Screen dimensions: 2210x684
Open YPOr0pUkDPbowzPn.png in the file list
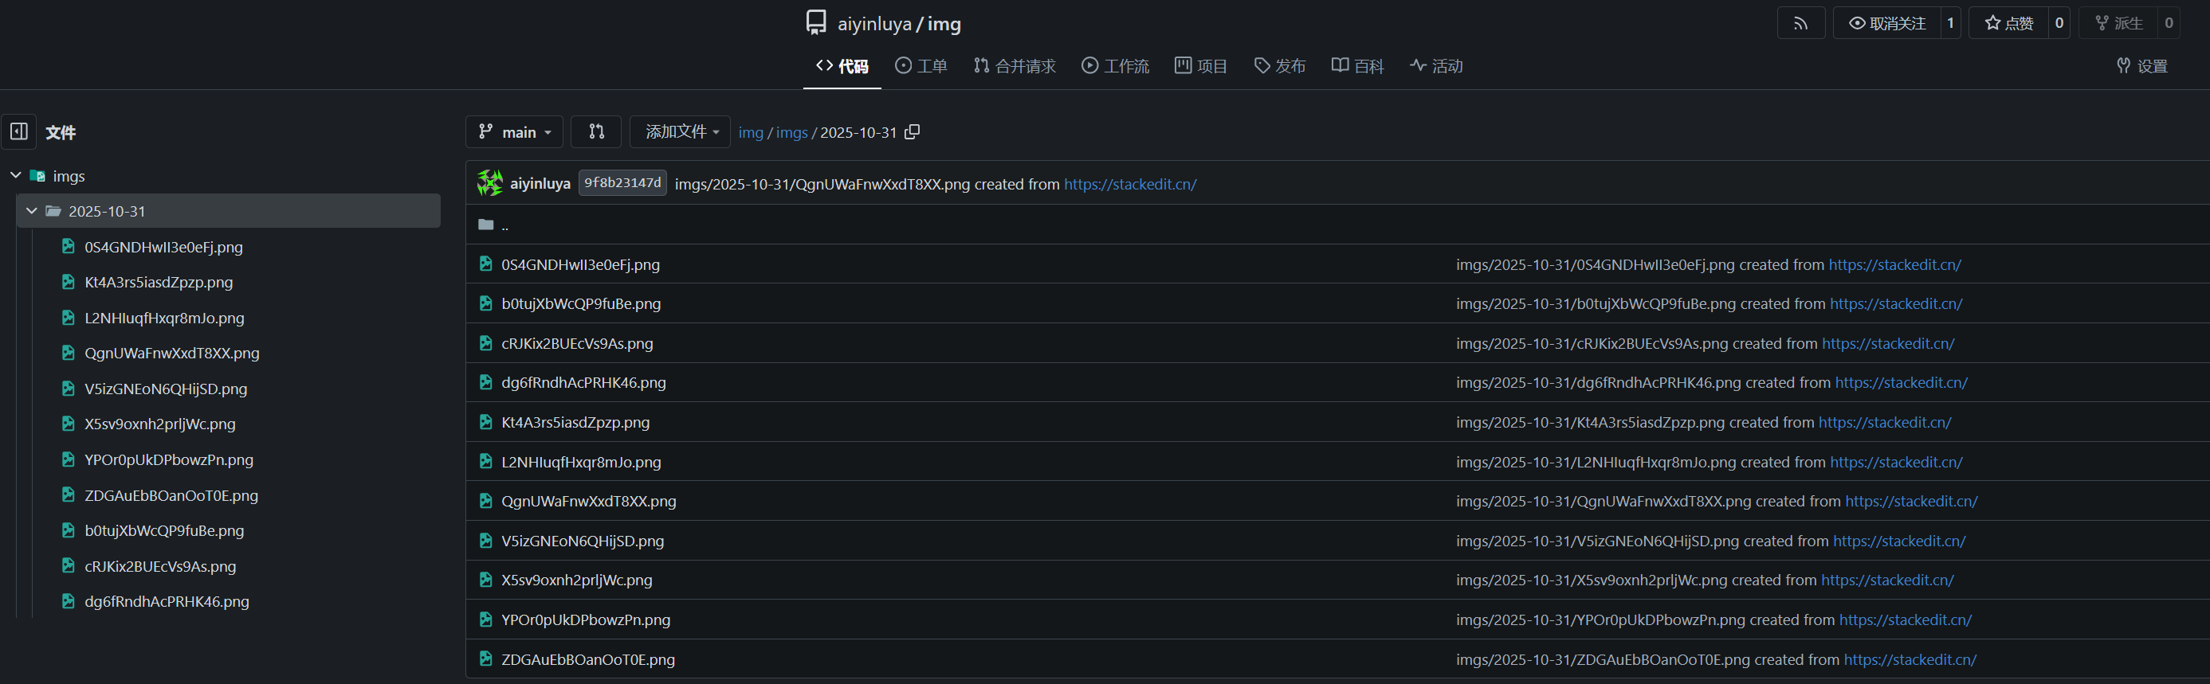pyautogui.click(x=586, y=620)
